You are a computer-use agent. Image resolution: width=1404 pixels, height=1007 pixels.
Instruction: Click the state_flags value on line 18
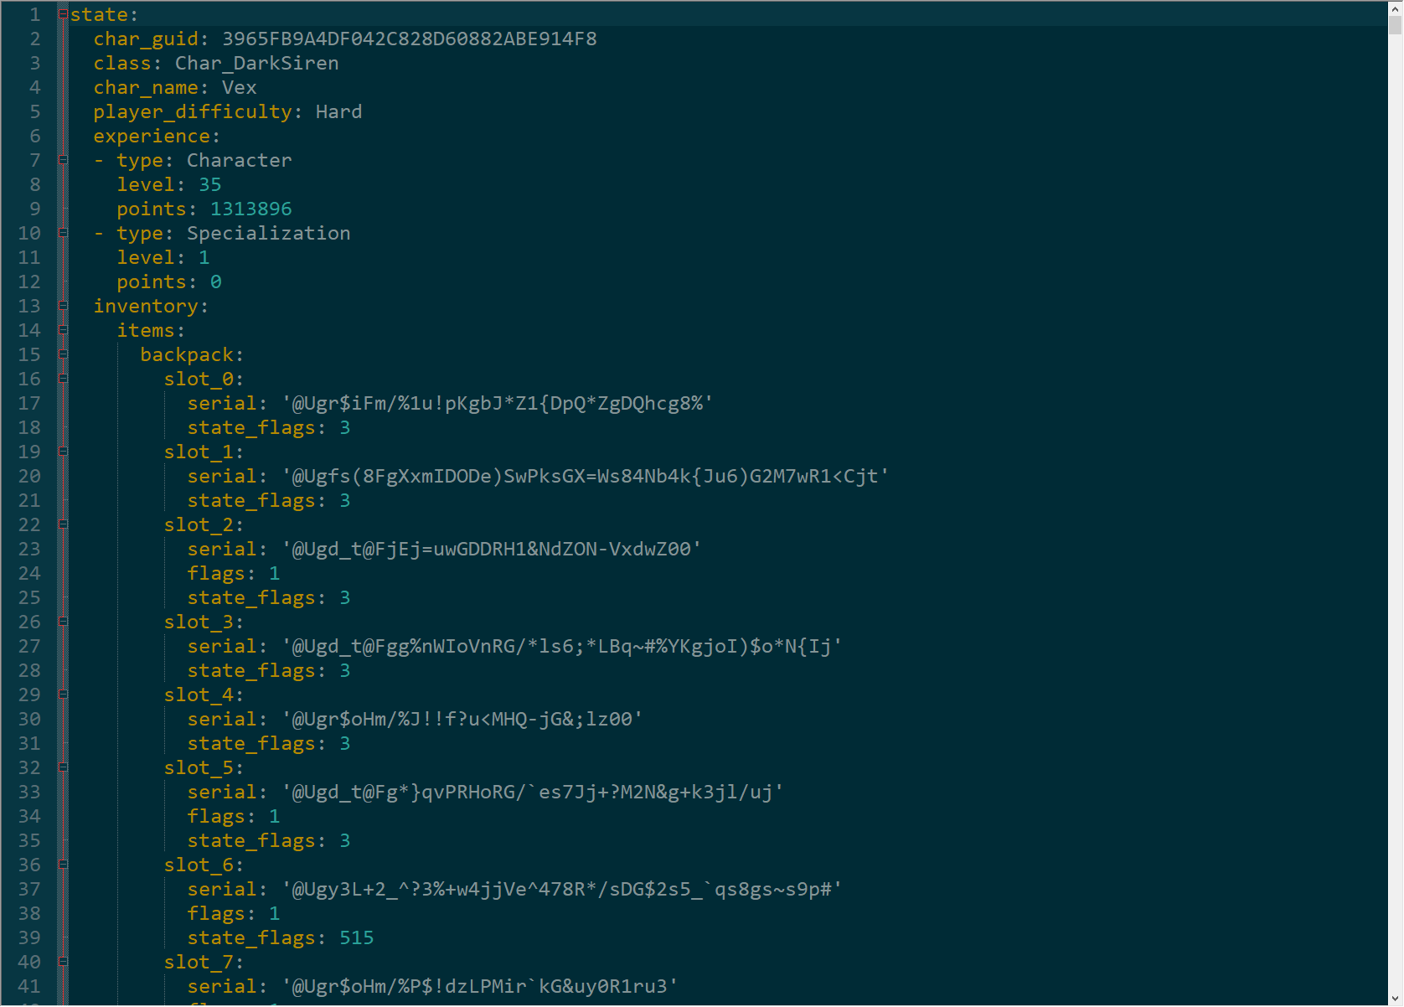pyautogui.click(x=345, y=427)
